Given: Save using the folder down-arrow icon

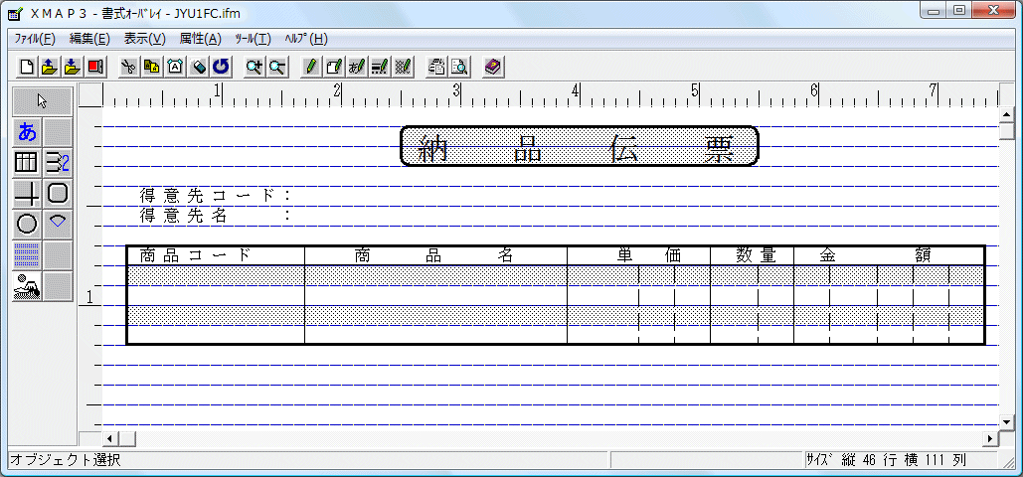Looking at the screenshot, I should pyautogui.click(x=73, y=66).
